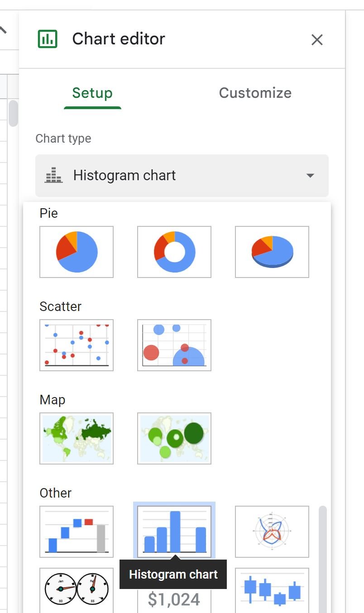
Task: Open the Setup tab
Action: click(x=92, y=93)
